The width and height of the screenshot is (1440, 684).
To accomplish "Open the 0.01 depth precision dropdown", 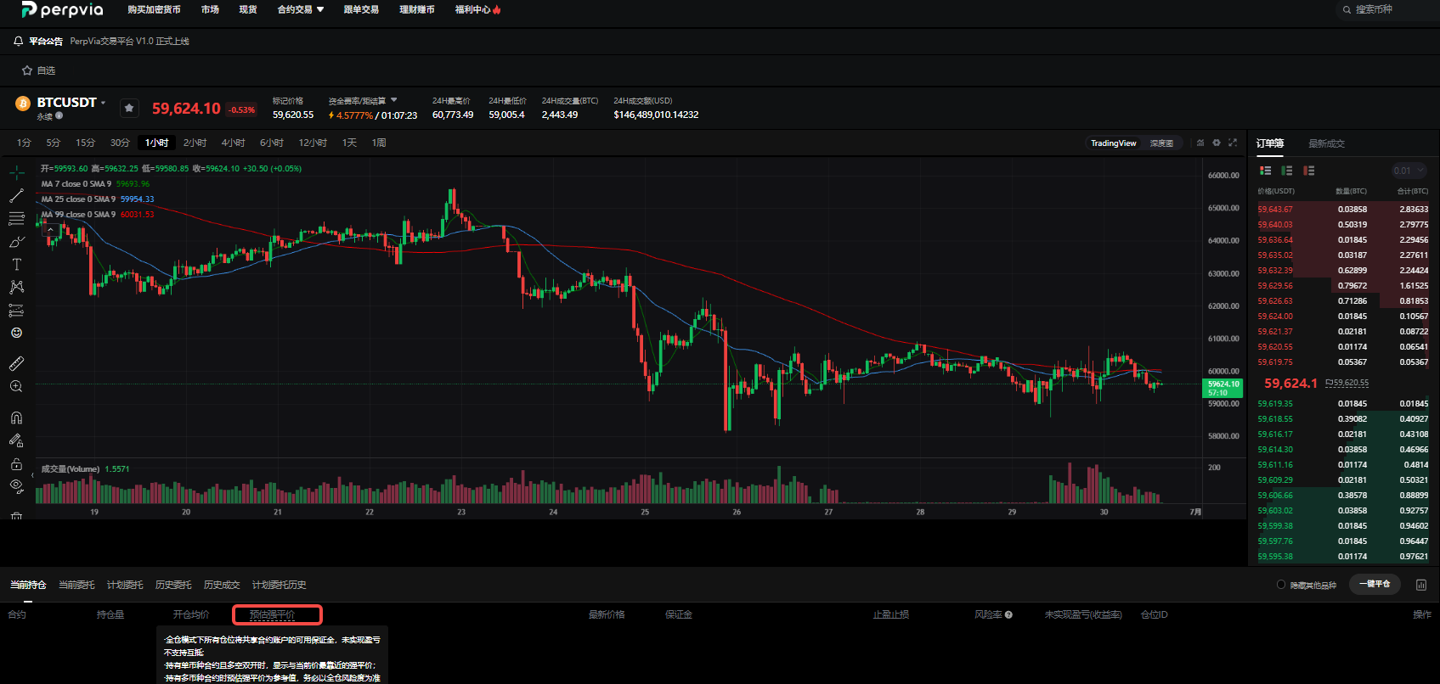I will (1409, 171).
